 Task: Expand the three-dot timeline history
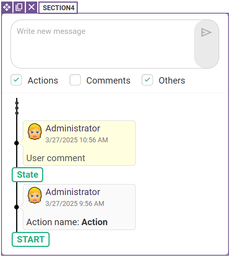[17, 108]
